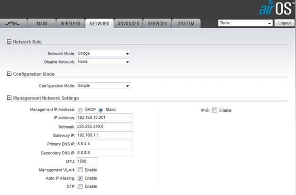Collapse the Network Role section
Screen dimensions: 296x195
click(x=9, y=42)
